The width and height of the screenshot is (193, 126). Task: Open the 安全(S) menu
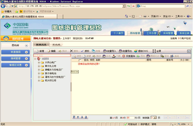pyautogui.click(x=168, y=16)
